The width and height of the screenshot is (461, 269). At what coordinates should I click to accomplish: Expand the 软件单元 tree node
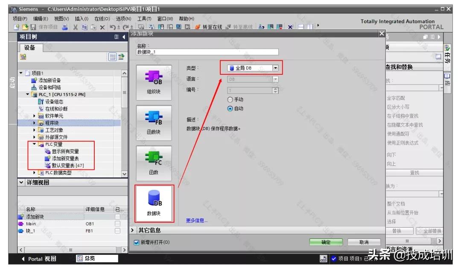(x=34, y=116)
